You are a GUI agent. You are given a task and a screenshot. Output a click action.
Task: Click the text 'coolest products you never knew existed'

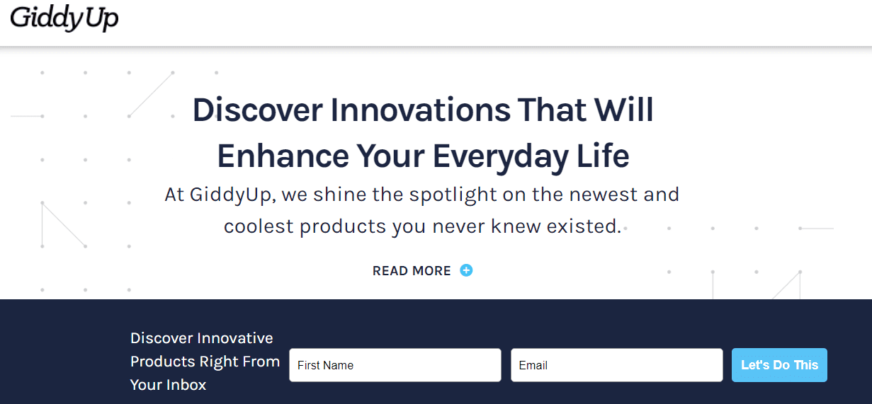[x=421, y=227]
